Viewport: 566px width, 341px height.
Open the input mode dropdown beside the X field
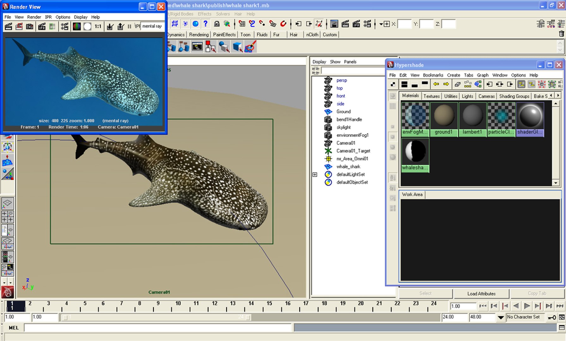click(381, 24)
